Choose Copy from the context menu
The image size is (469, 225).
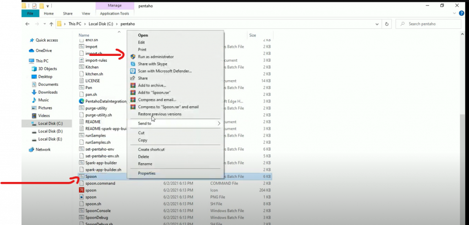point(142,140)
